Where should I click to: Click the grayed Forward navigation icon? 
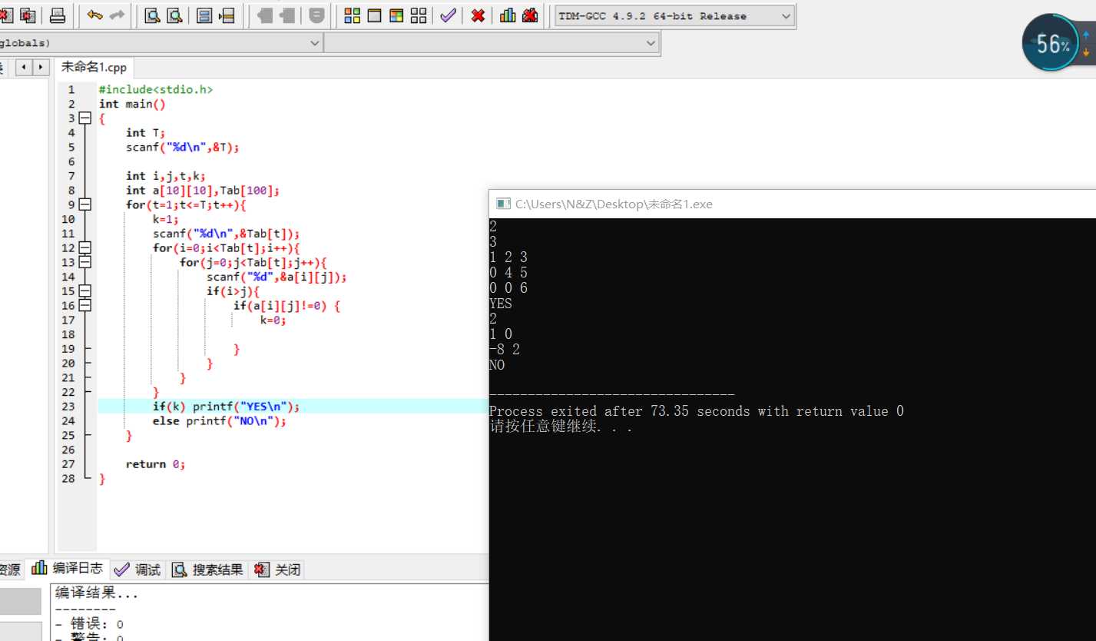click(x=287, y=15)
